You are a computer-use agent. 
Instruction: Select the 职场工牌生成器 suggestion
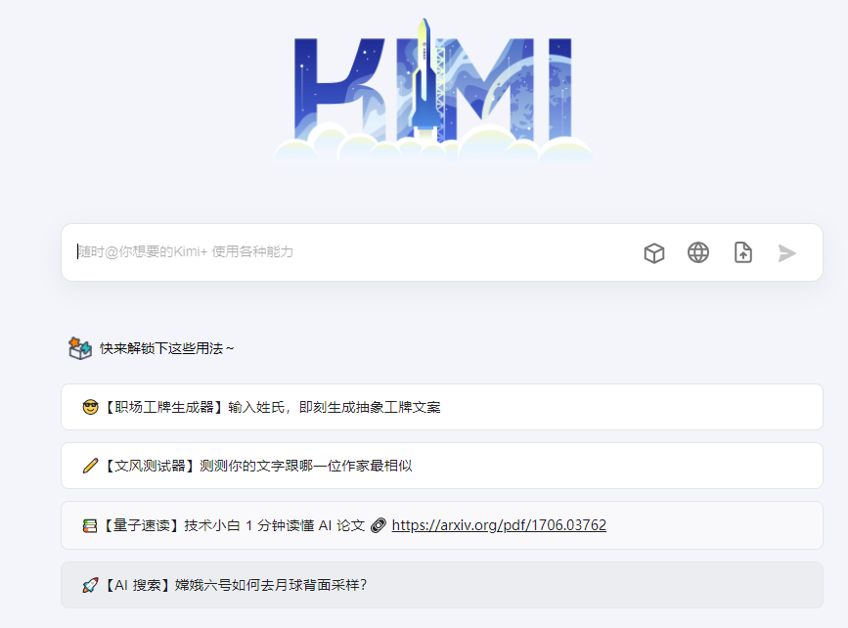tap(442, 407)
